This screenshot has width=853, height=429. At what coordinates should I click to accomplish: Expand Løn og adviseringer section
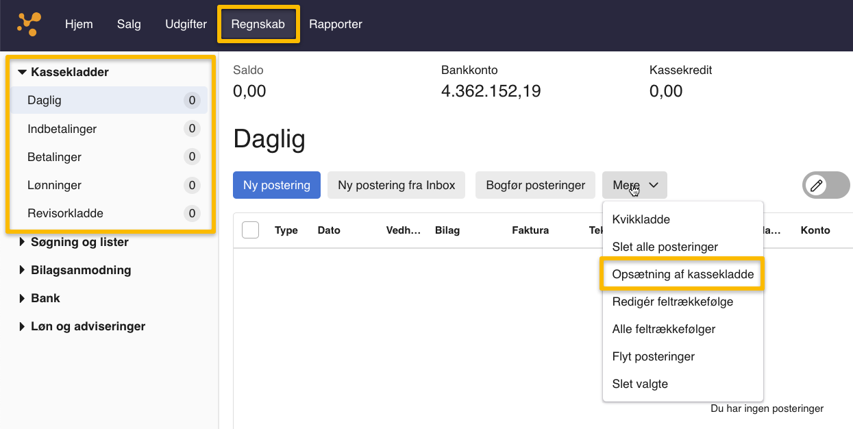(88, 326)
